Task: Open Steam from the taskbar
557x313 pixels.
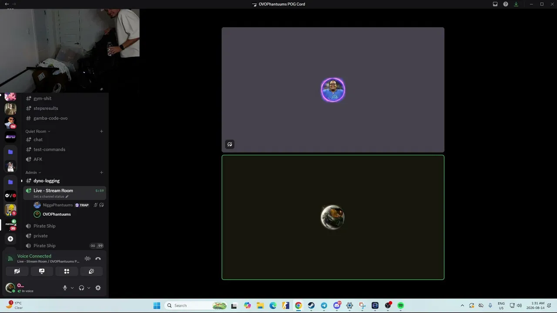Action: pos(311,306)
